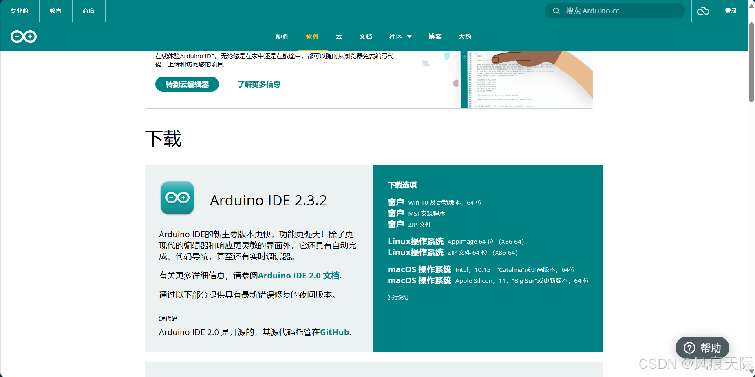
Task: Click the Arduino infinity logo in header
Action: (x=24, y=37)
